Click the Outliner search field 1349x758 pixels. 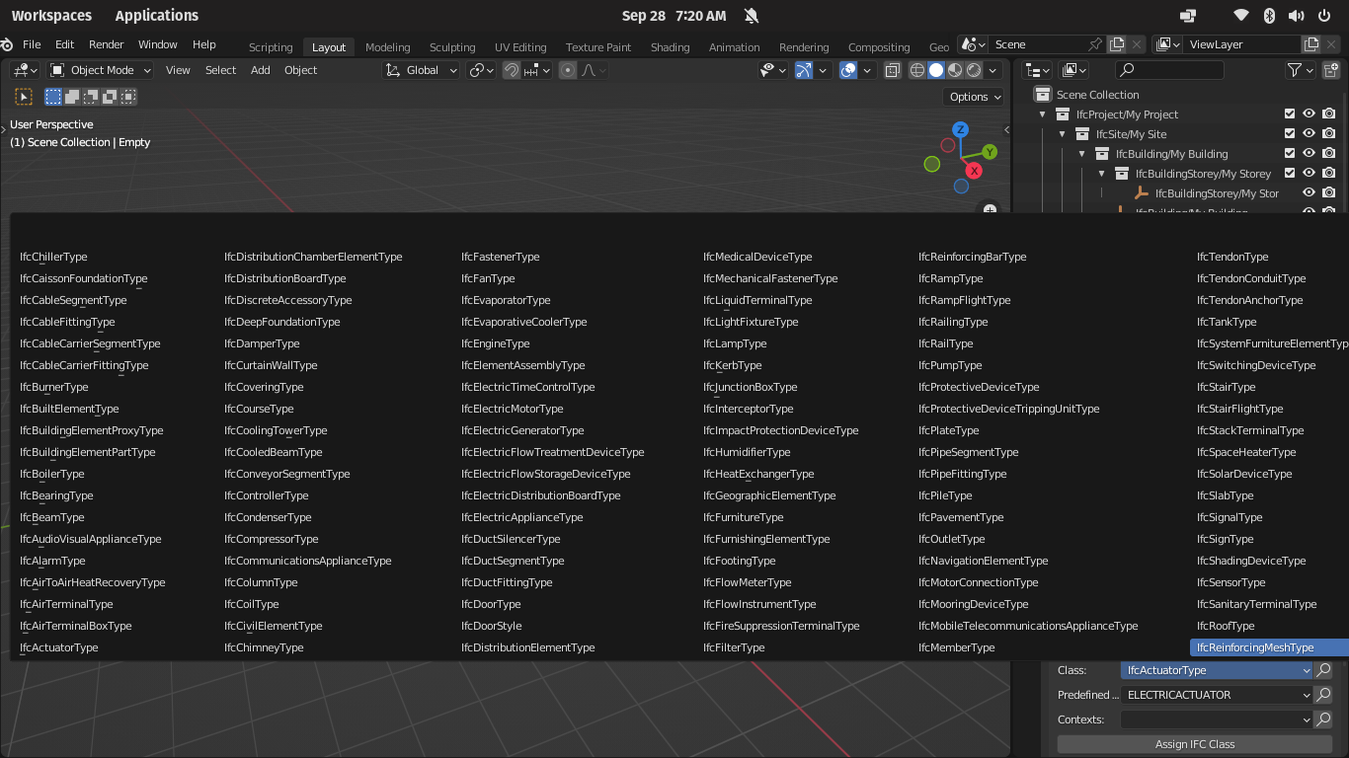click(x=1170, y=70)
